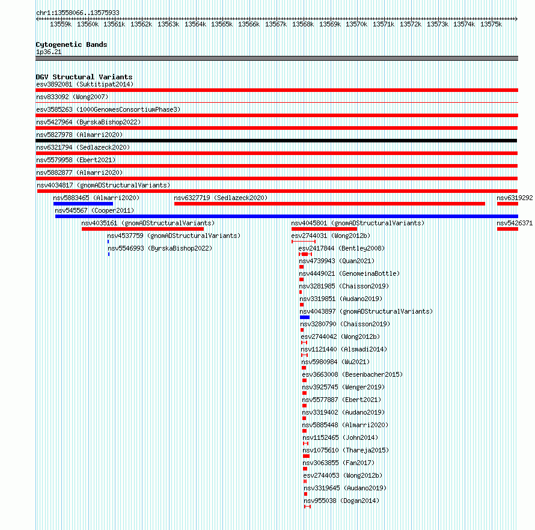Open nsv3280790 (Chaisson2019) label
Viewport: 535px width, 530px height.
345,324
